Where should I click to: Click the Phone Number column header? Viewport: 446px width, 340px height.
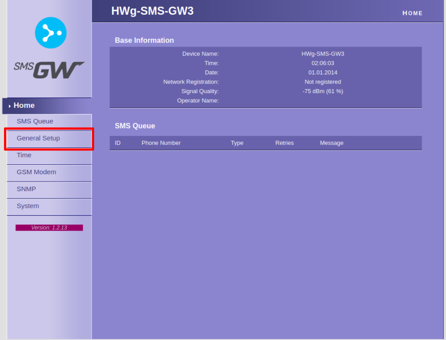161,143
